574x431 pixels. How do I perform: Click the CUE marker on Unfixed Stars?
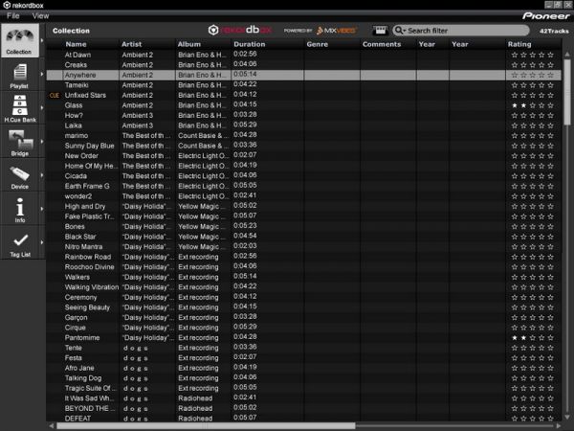(55, 95)
